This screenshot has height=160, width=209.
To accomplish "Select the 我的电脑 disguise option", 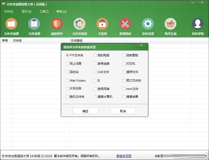I will [x=101, y=55].
